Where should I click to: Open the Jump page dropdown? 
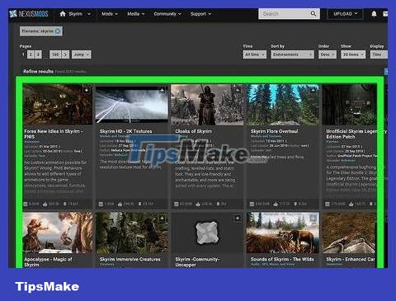[82, 54]
